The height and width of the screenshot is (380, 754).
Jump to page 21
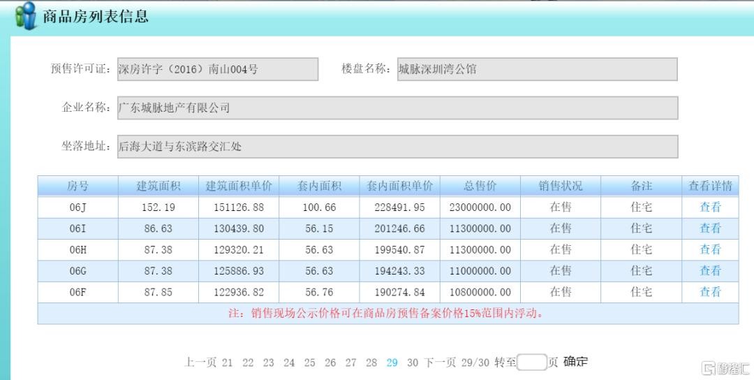click(228, 363)
